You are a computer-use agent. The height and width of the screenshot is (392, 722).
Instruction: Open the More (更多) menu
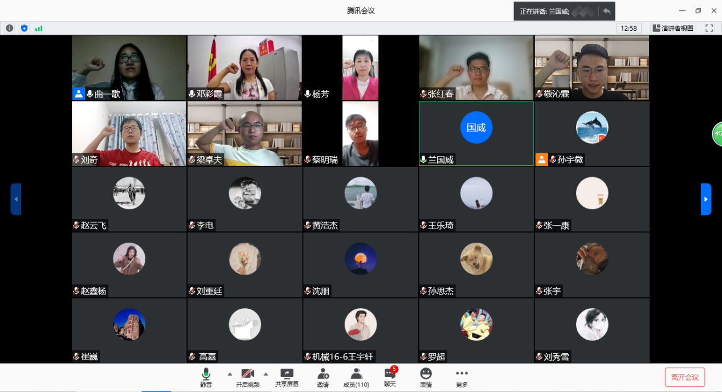[x=462, y=377]
